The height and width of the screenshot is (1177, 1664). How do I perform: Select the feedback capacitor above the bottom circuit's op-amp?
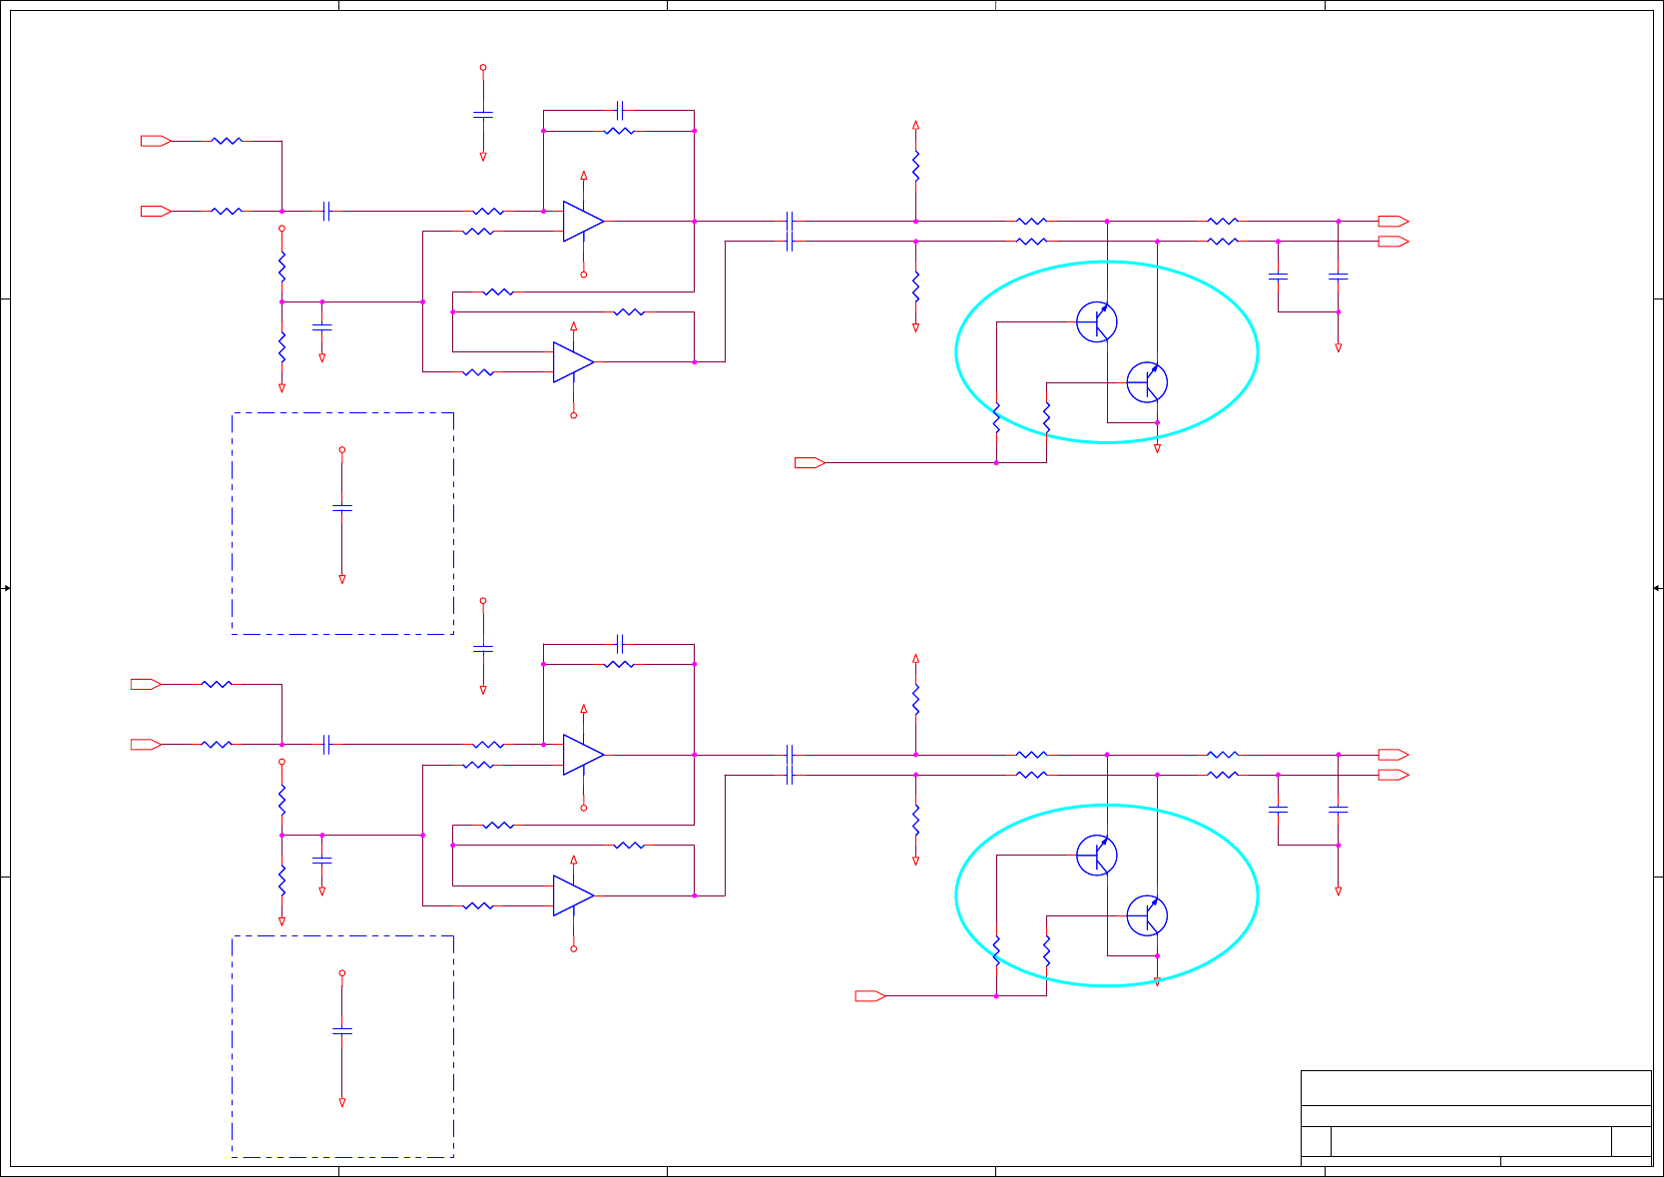tap(620, 643)
